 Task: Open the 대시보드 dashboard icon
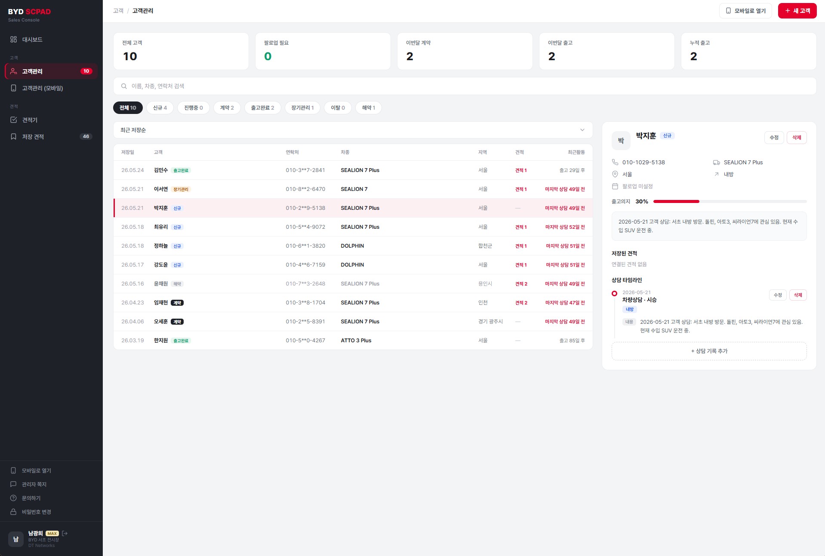pos(13,40)
